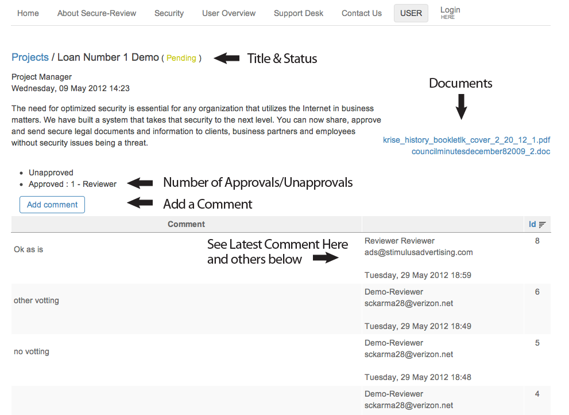Viewport: 569px width, 415px height.
Task: Sort comments using the Id sort icon
Action: pyautogui.click(x=542, y=225)
